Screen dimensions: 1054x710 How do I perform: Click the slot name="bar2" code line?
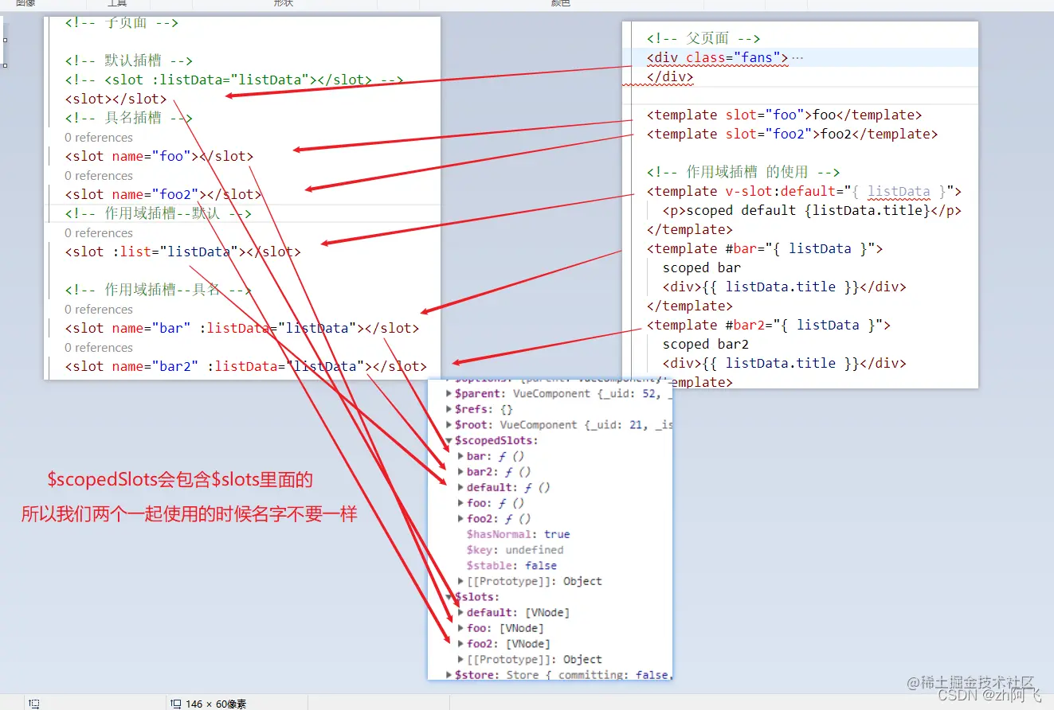[x=245, y=366]
